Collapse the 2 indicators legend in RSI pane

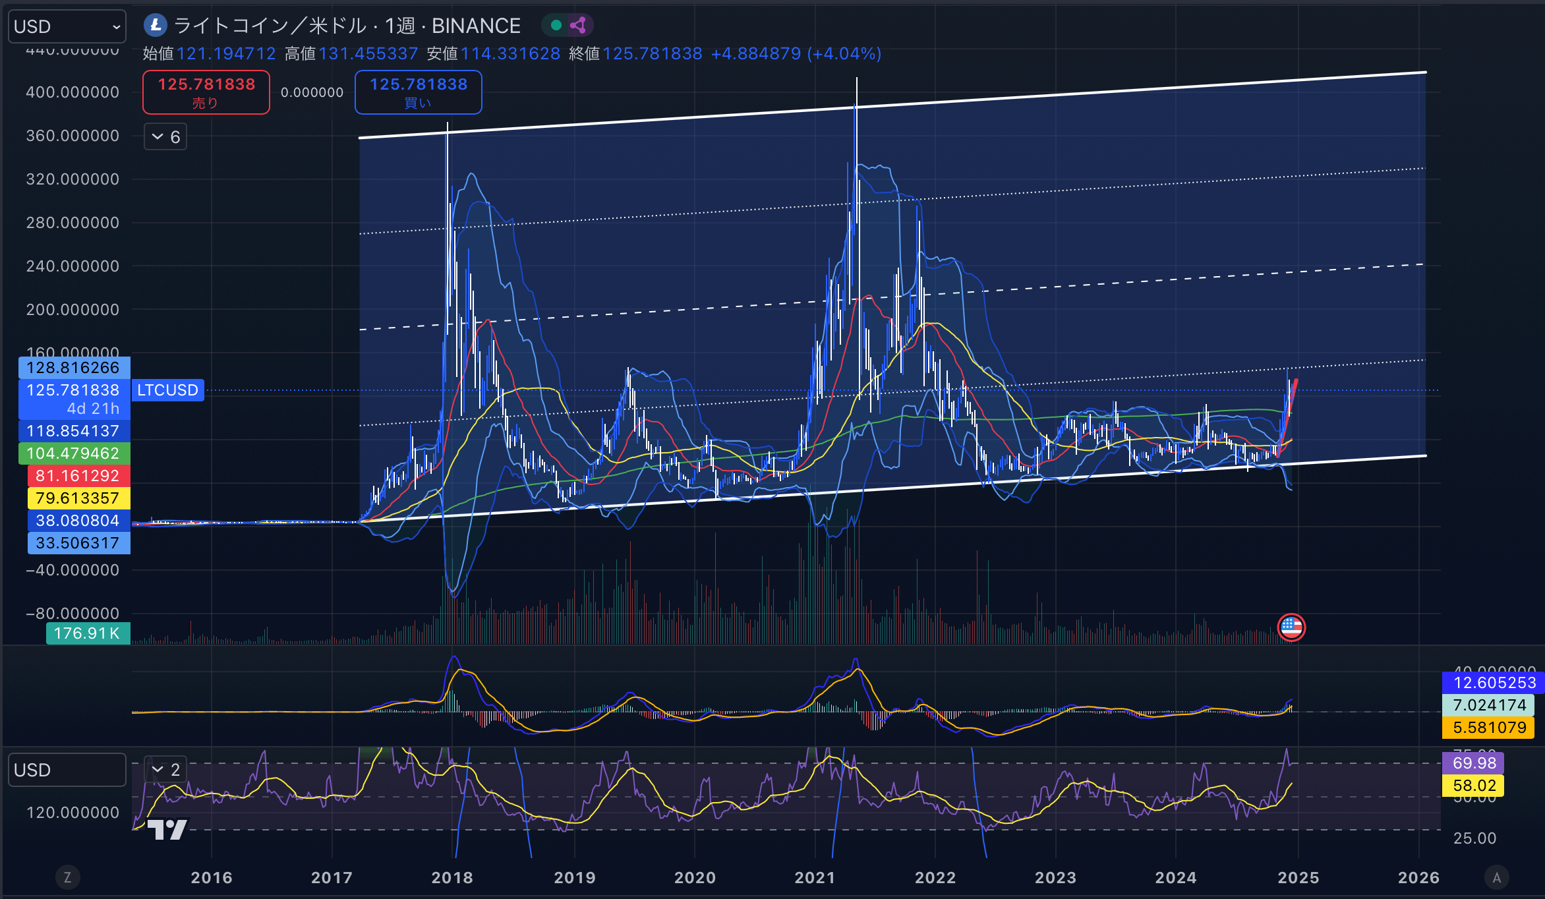(x=165, y=769)
